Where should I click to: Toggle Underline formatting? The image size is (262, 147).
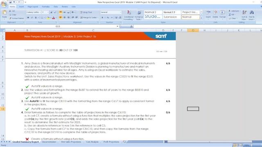[36, 18]
